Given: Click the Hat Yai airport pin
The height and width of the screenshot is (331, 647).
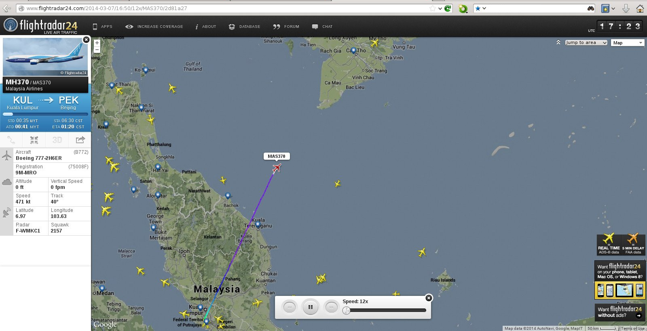Looking at the screenshot, I should click(158, 167).
